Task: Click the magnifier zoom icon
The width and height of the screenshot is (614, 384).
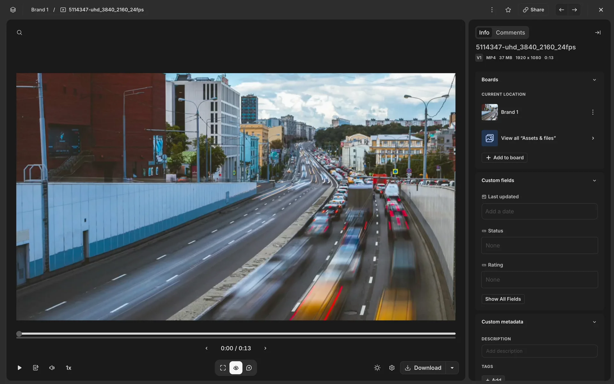Action: [20, 33]
